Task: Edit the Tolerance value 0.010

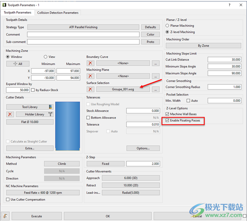Action: tap(143, 125)
